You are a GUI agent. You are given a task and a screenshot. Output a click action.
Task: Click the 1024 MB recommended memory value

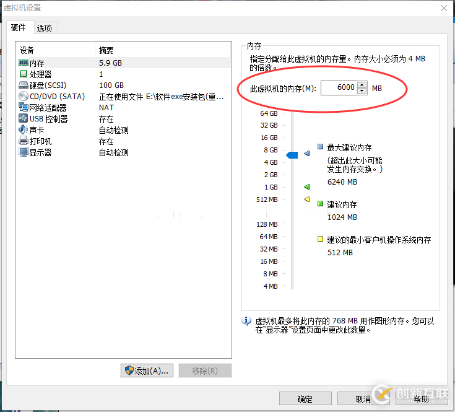342,217
